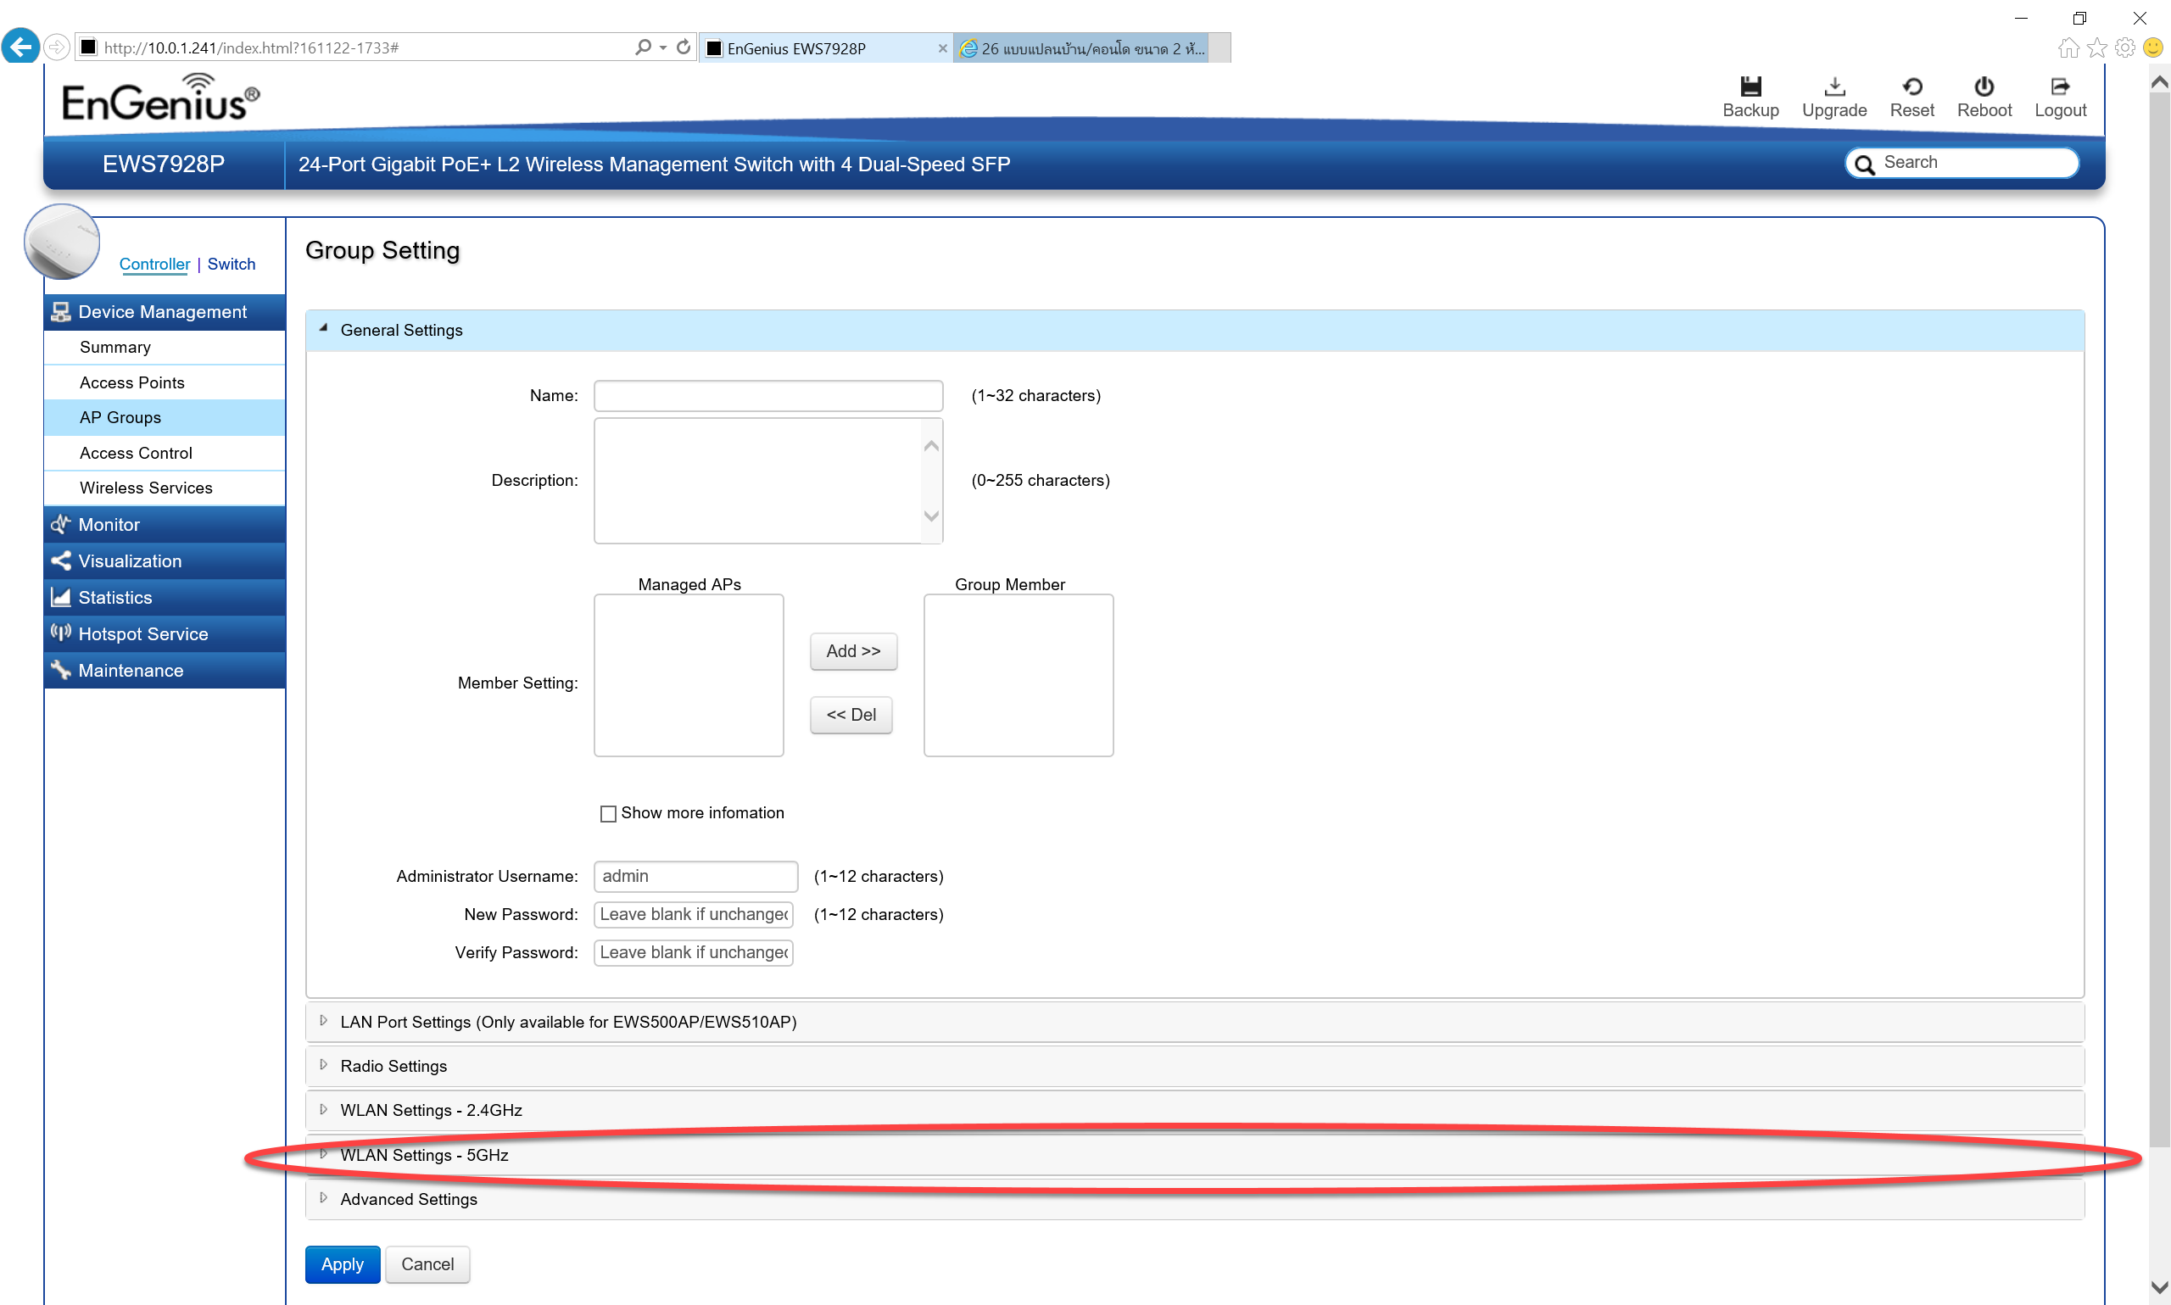The width and height of the screenshot is (2171, 1305).
Task: Click the Cancel button
Action: (427, 1263)
